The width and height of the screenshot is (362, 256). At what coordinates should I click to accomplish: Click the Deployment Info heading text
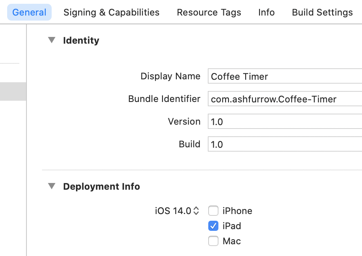[x=102, y=186]
